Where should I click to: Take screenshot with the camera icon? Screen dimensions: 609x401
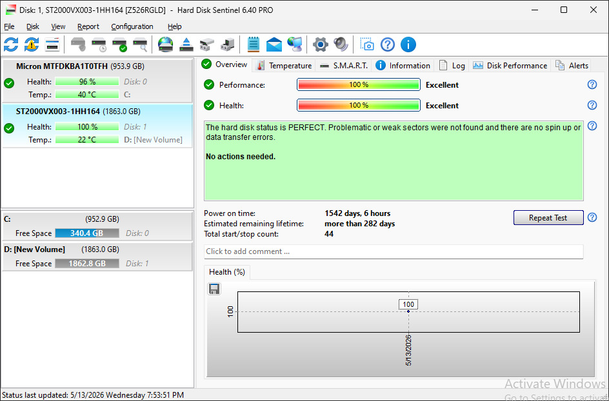[x=367, y=44]
